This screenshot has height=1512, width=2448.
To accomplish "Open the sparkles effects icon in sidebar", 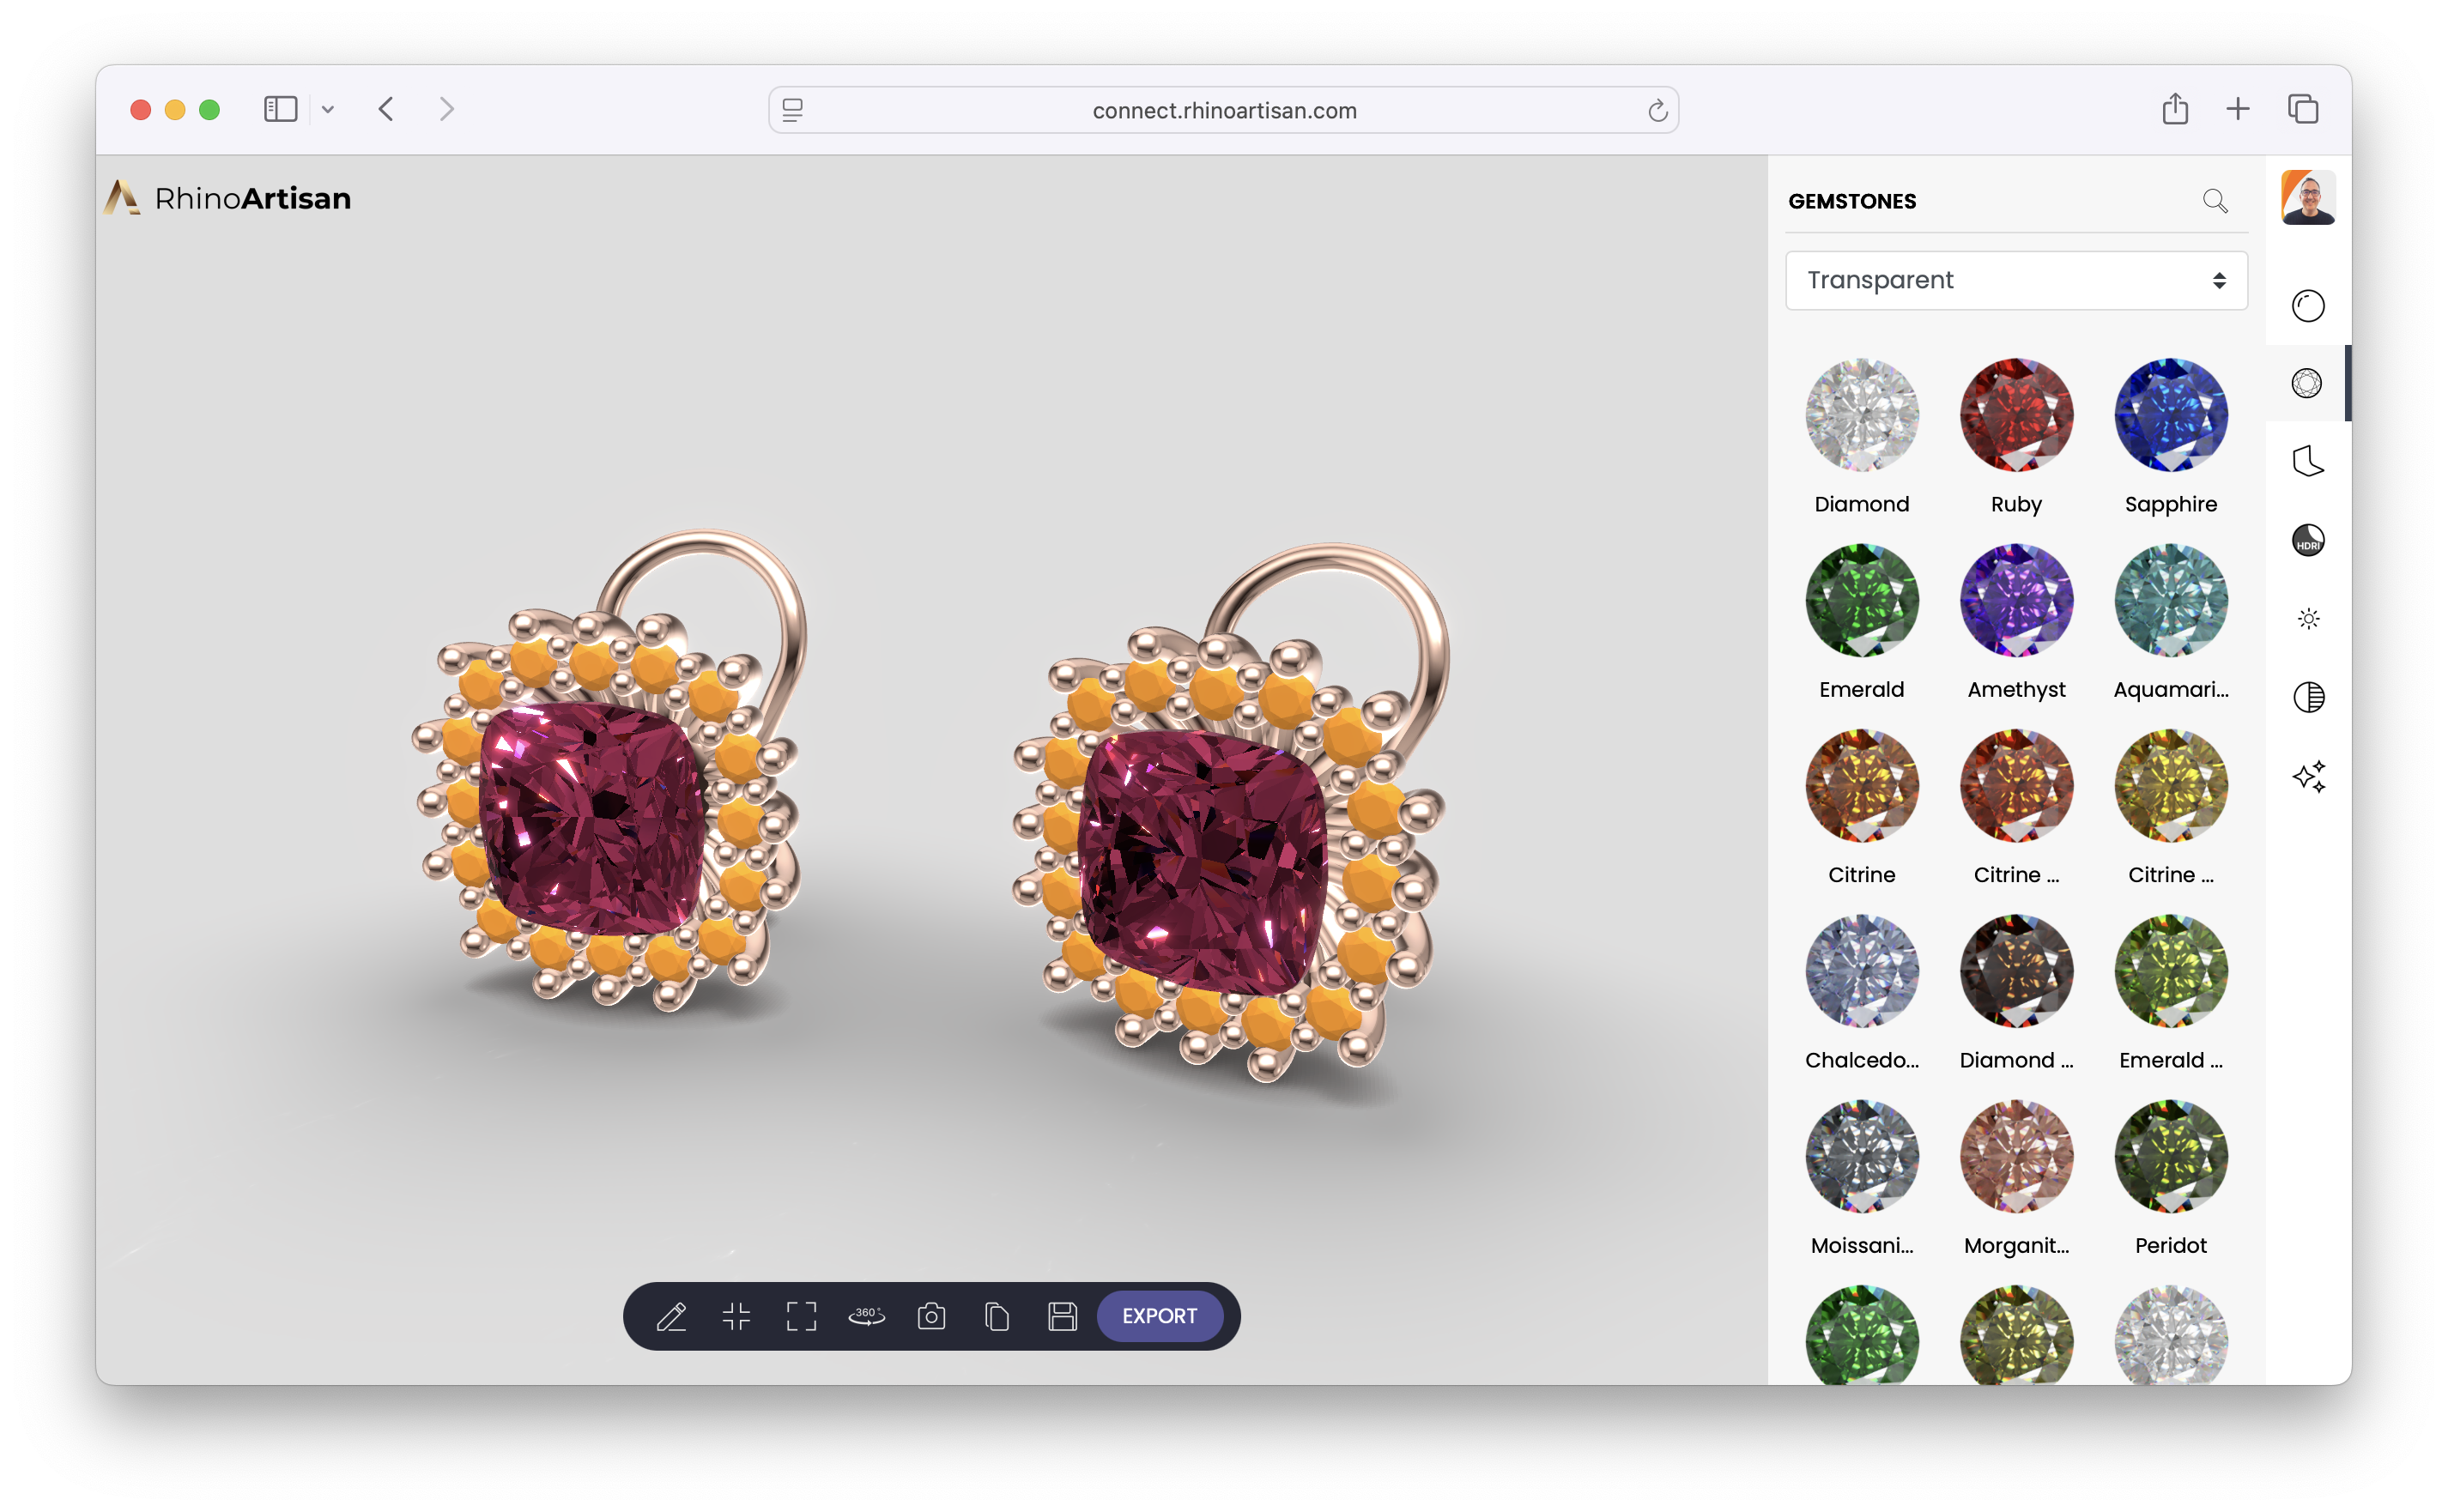I will [2308, 776].
